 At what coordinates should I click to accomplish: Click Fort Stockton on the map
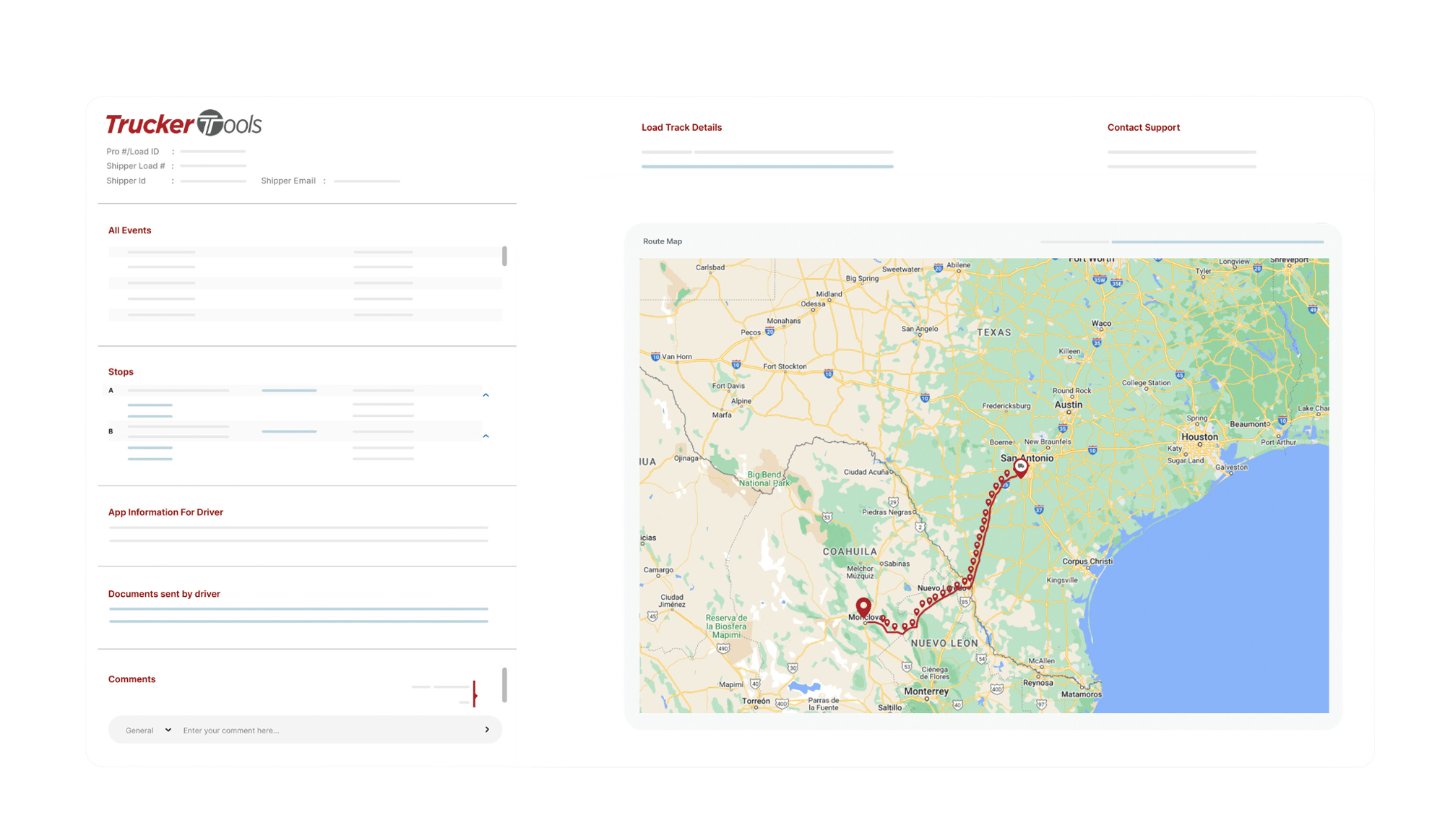(785, 366)
